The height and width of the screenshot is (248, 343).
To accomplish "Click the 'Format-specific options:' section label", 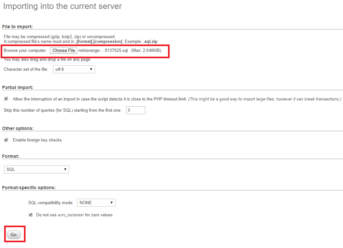I will pyautogui.click(x=29, y=188).
